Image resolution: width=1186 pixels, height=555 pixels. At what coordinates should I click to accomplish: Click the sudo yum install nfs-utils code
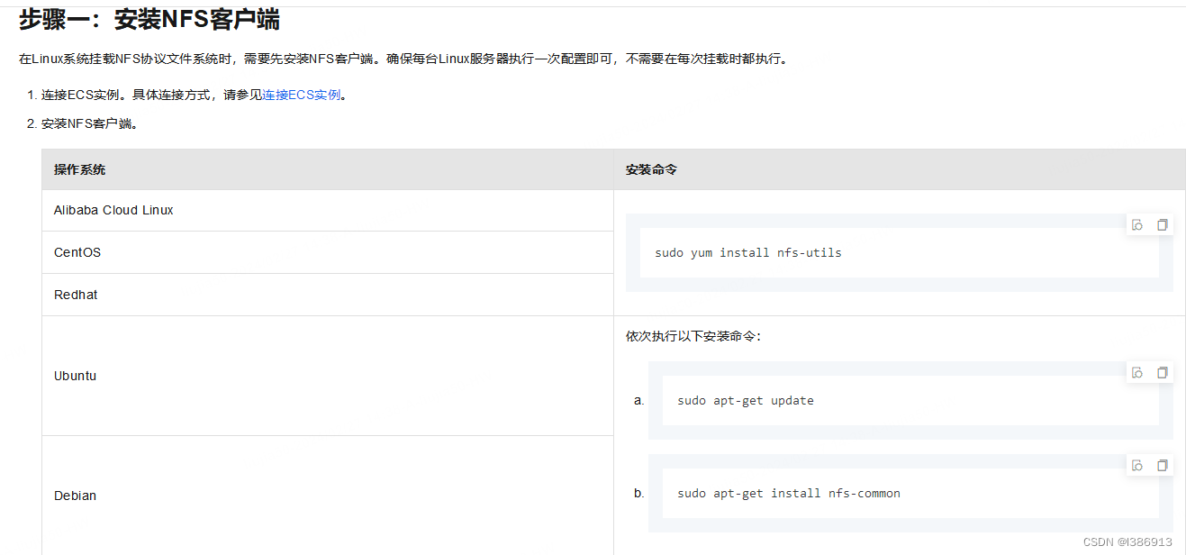tap(748, 253)
